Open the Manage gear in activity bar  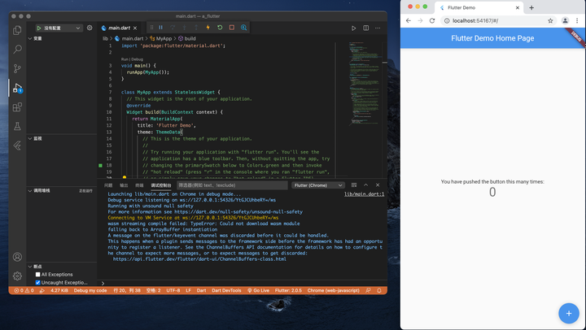tap(17, 276)
